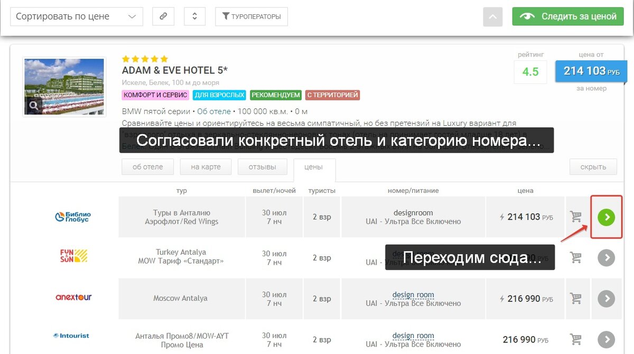The image size is (634, 354).
Task: Click the sort-direction arrows icon
Action: click(x=194, y=16)
